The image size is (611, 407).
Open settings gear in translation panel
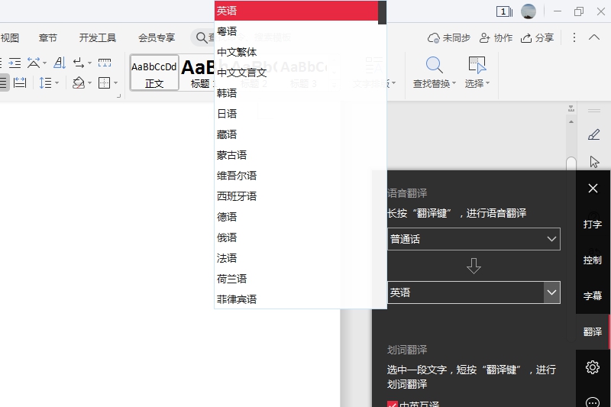coord(593,367)
